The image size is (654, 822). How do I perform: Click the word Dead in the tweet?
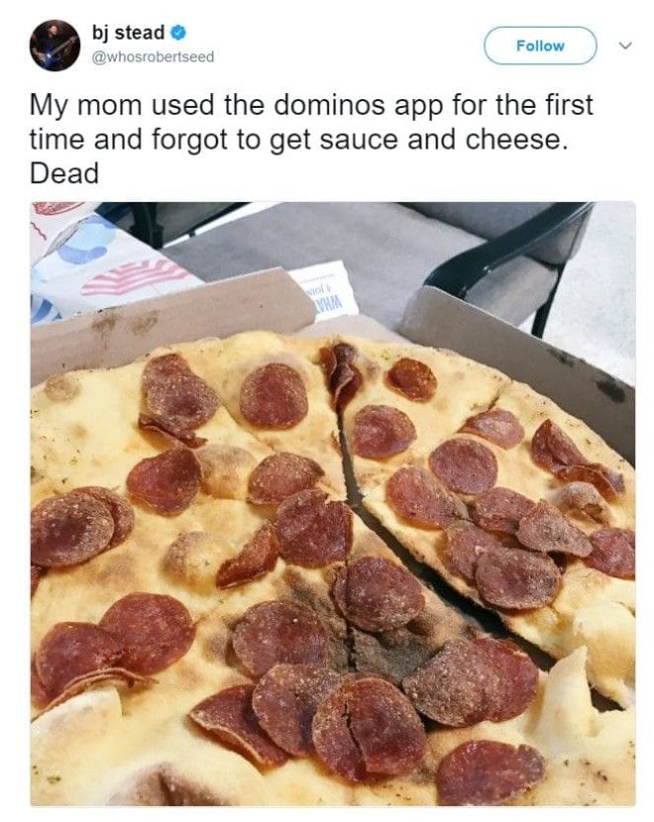click(x=64, y=173)
